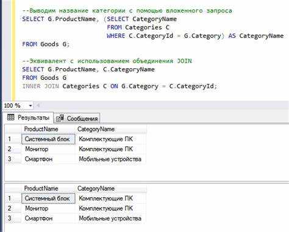Image resolution: width=289 pixels, height=232 pixels.
Task: Select row header 1 in first result grid
Action: (x=13, y=139)
